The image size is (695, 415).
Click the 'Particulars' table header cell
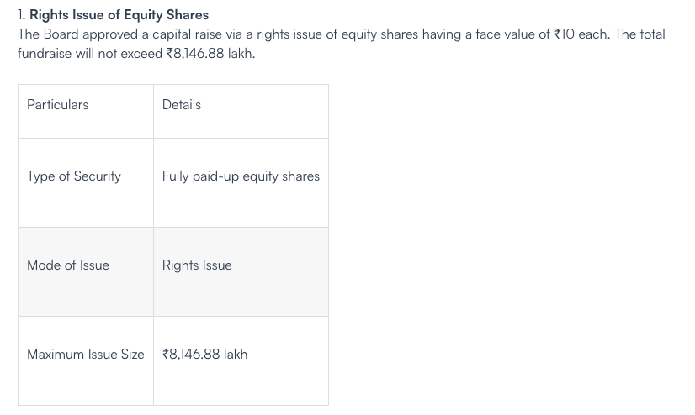[86, 112]
